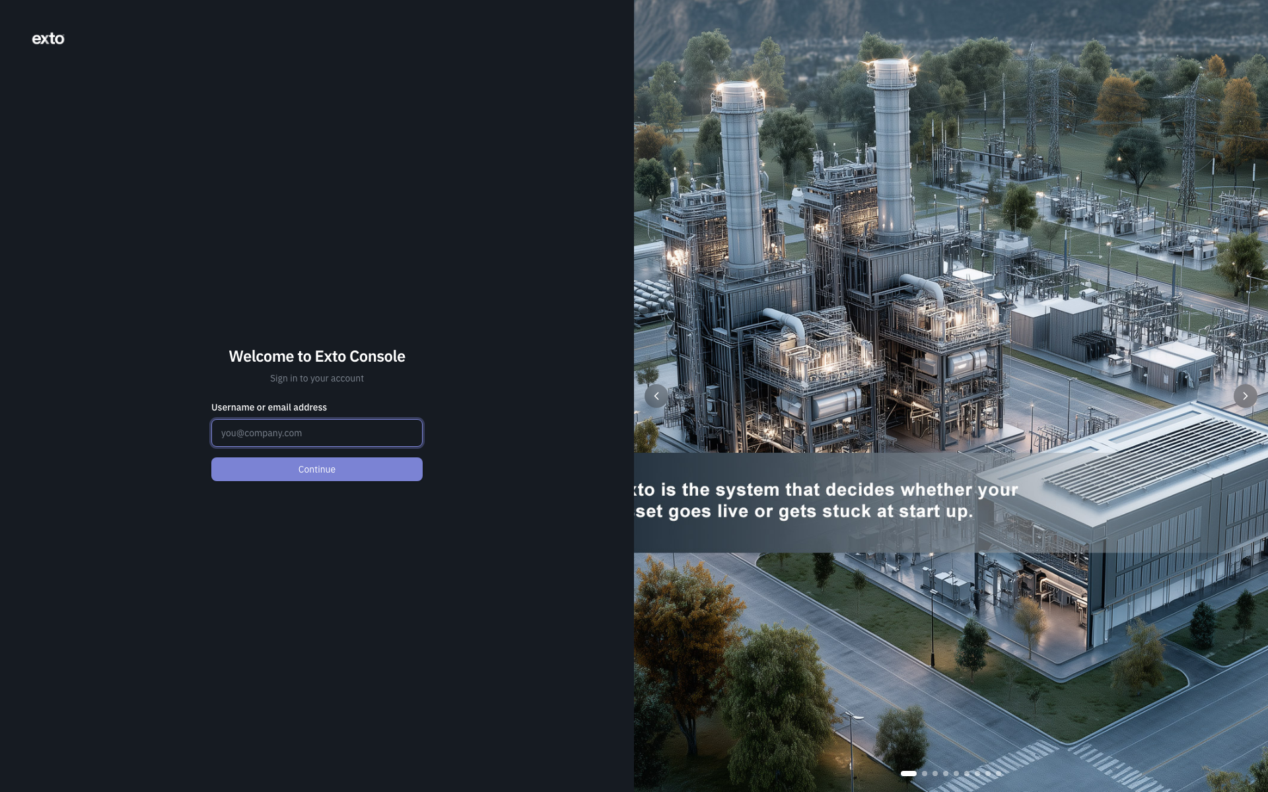
Task: Jump to the second carousel slide dot
Action: (x=925, y=774)
